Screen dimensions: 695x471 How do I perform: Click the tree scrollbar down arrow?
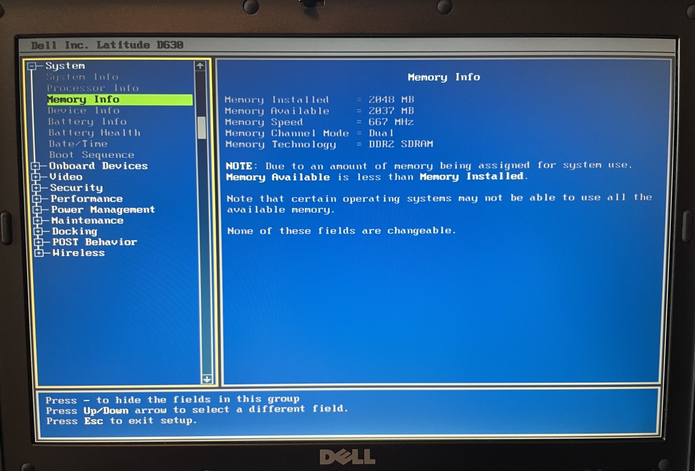(207, 379)
